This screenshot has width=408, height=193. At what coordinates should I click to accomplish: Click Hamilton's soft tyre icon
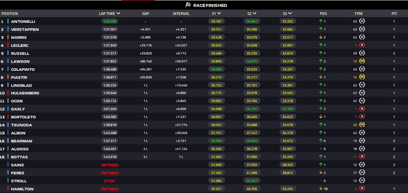(362, 188)
